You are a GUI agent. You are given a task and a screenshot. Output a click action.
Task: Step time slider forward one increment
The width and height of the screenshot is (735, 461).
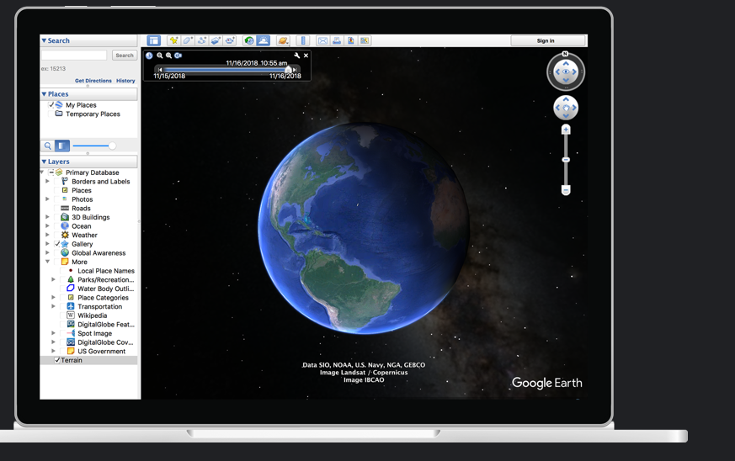pos(295,70)
